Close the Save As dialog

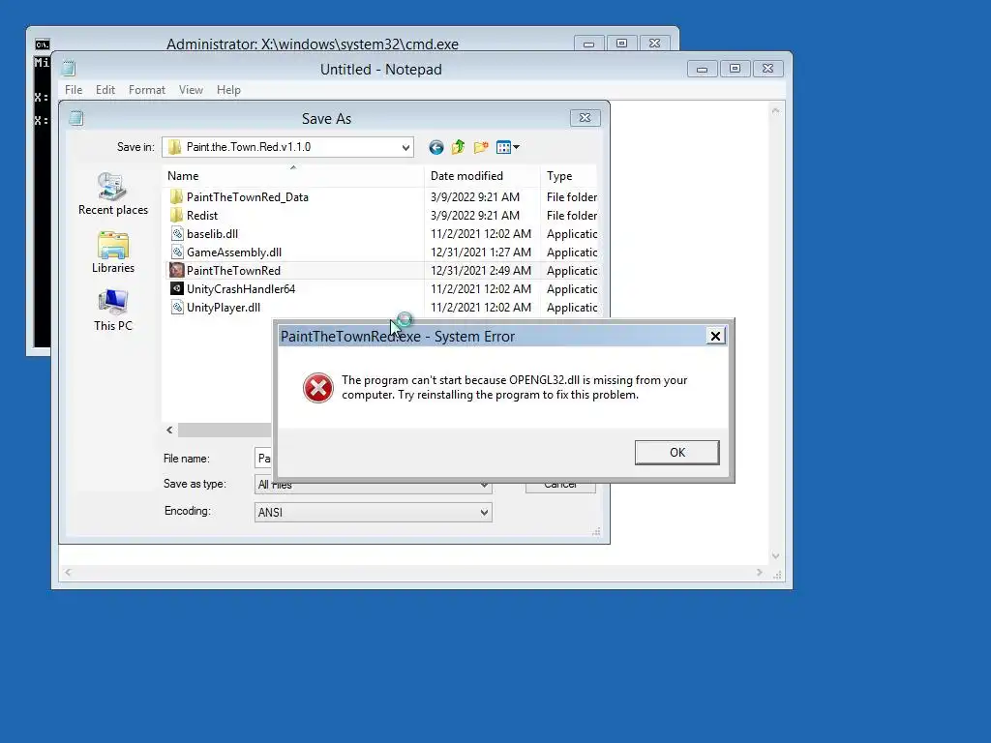586,117
